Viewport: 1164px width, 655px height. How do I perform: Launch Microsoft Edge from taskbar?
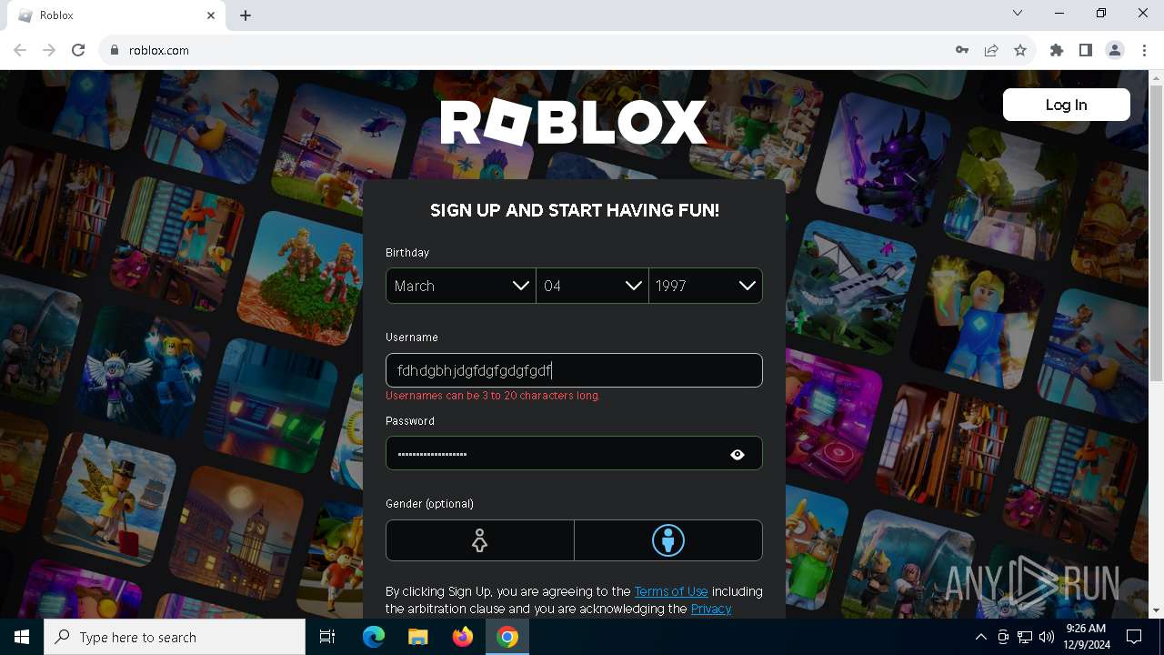[x=374, y=637]
